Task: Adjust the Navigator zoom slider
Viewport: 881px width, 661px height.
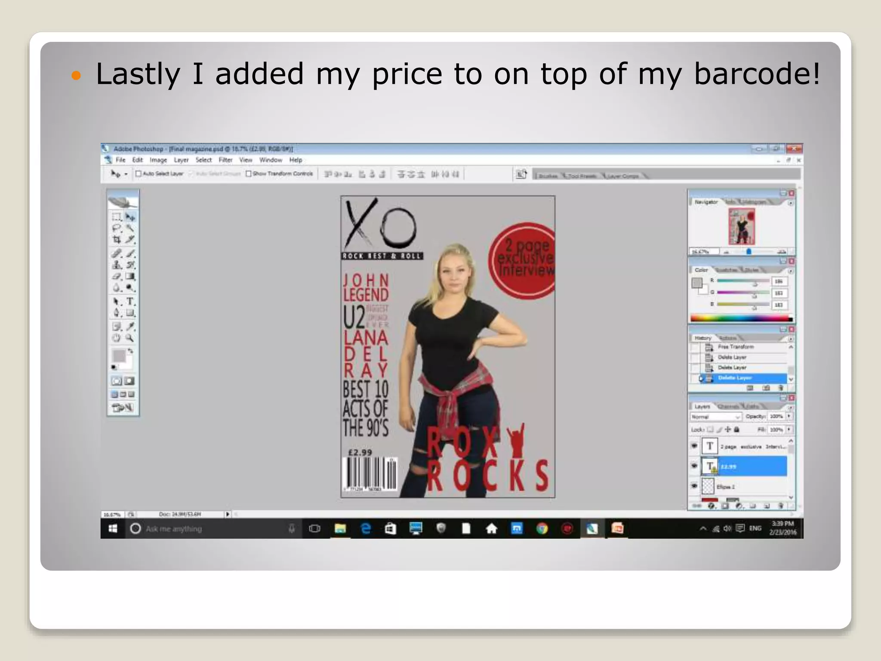Action: coord(749,251)
